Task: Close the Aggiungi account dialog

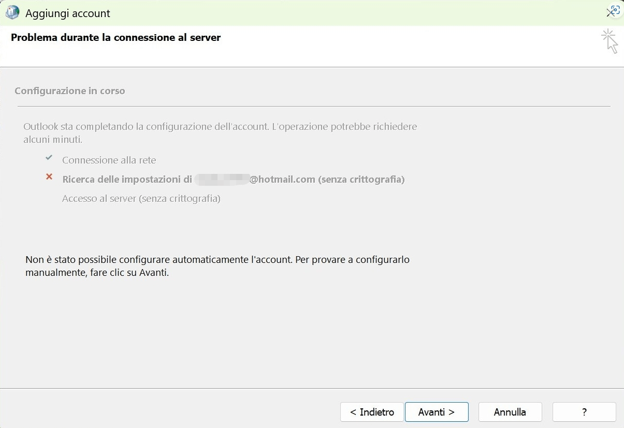Action: (x=610, y=13)
